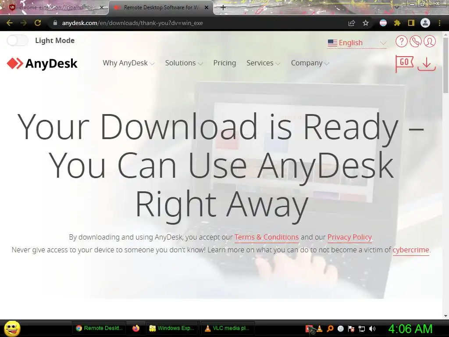449x337 pixels.
Task: Open the striped extension icon
Action: pyautogui.click(x=383, y=23)
